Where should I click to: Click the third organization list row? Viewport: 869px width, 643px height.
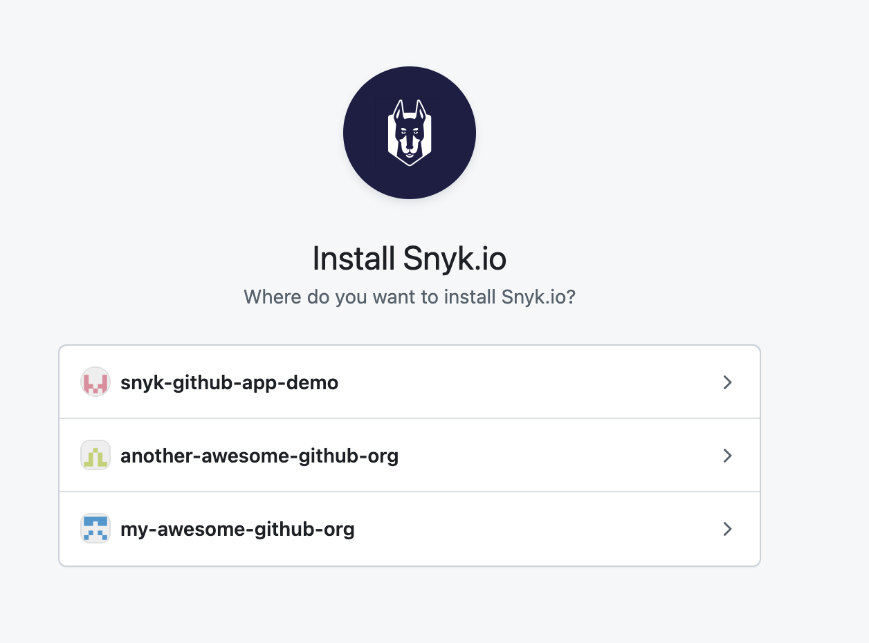(x=409, y=528)
